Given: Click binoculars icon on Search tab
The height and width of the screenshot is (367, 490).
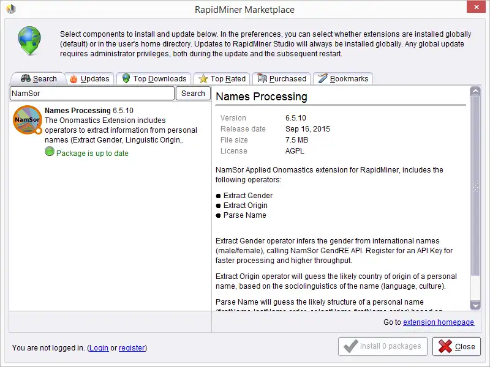Looking at the screenshot, I should coord(26,78).
